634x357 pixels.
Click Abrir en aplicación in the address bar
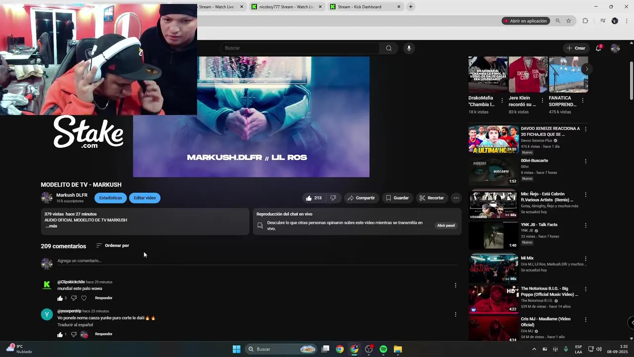click(526, 21)
